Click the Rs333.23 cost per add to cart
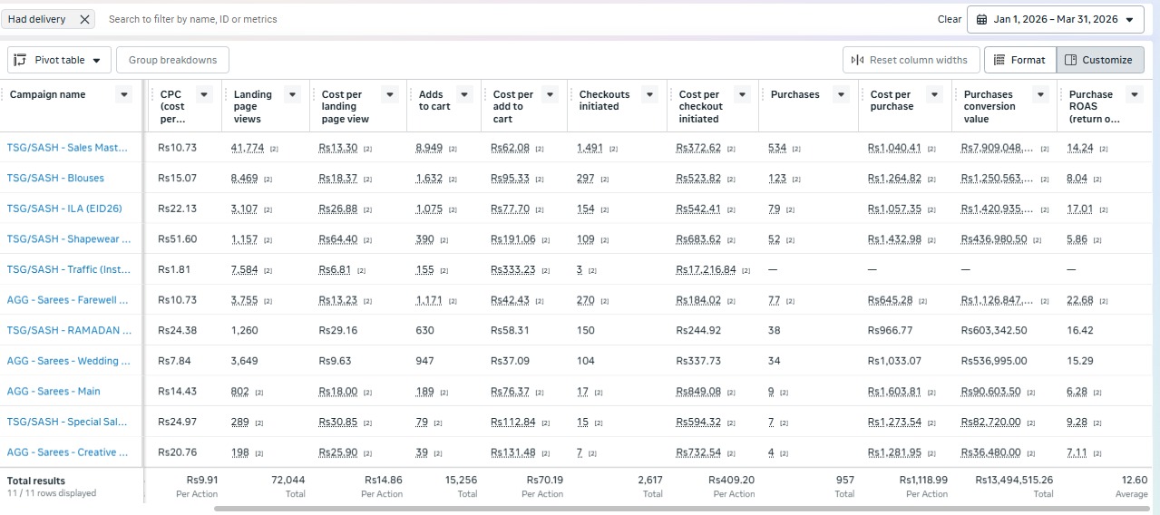The height and width of the screenshot is (515, 1160). click(x=512, y=270)
